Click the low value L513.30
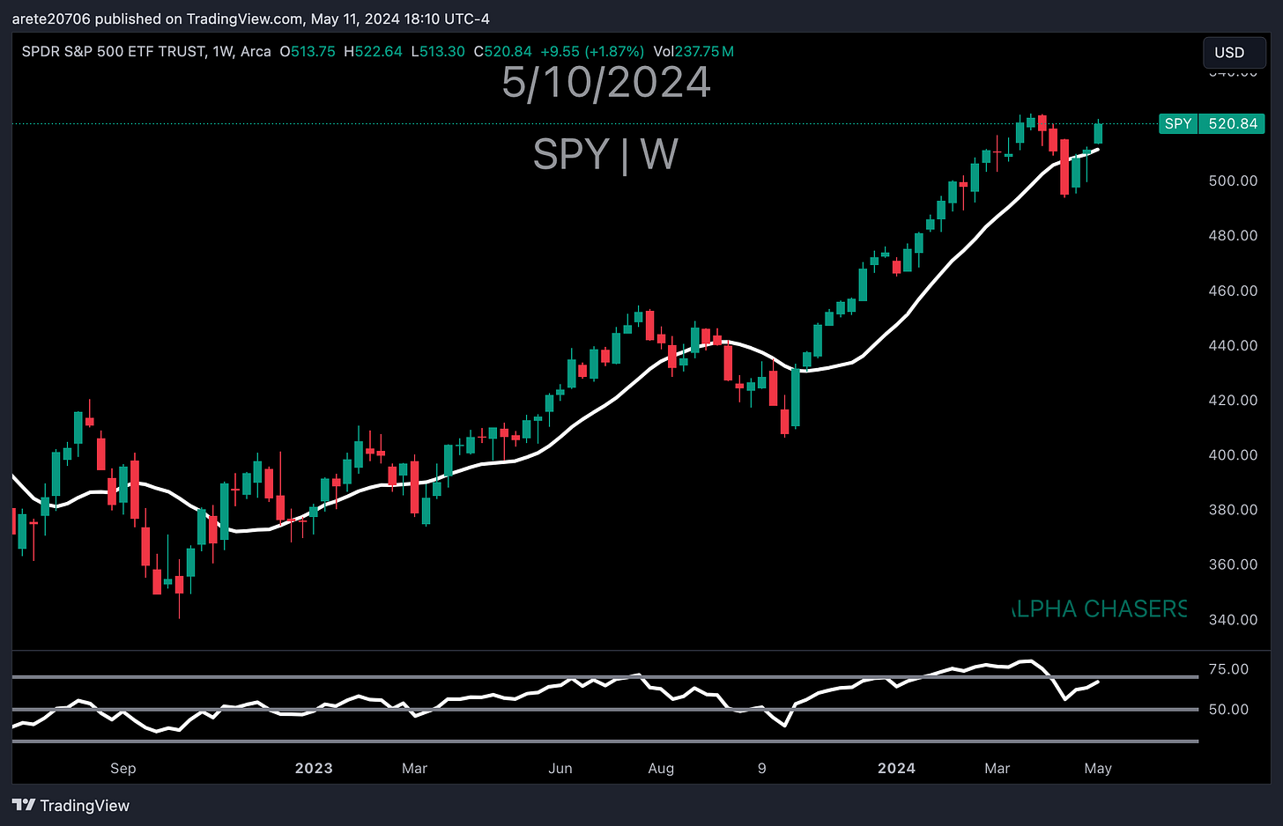 tap(438, 51)
